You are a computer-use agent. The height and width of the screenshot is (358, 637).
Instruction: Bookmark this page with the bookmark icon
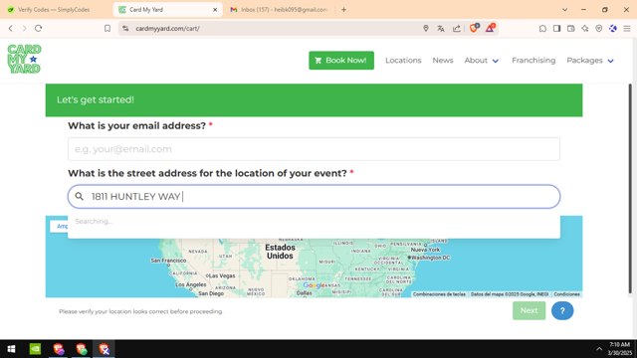[107, 29]
